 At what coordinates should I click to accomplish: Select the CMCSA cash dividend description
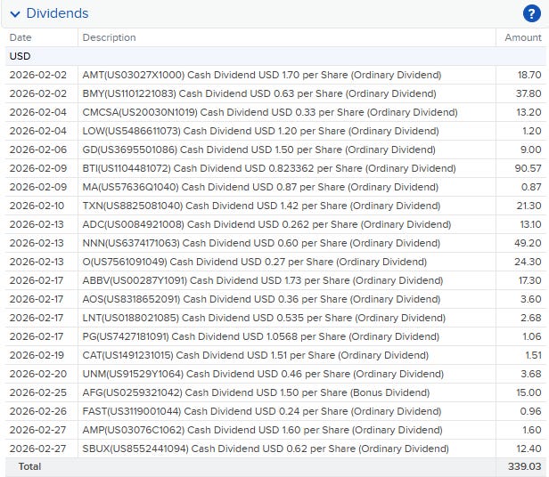[x=270, y=112]
